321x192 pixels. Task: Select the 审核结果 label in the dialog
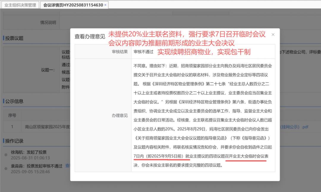click(120, 52)
